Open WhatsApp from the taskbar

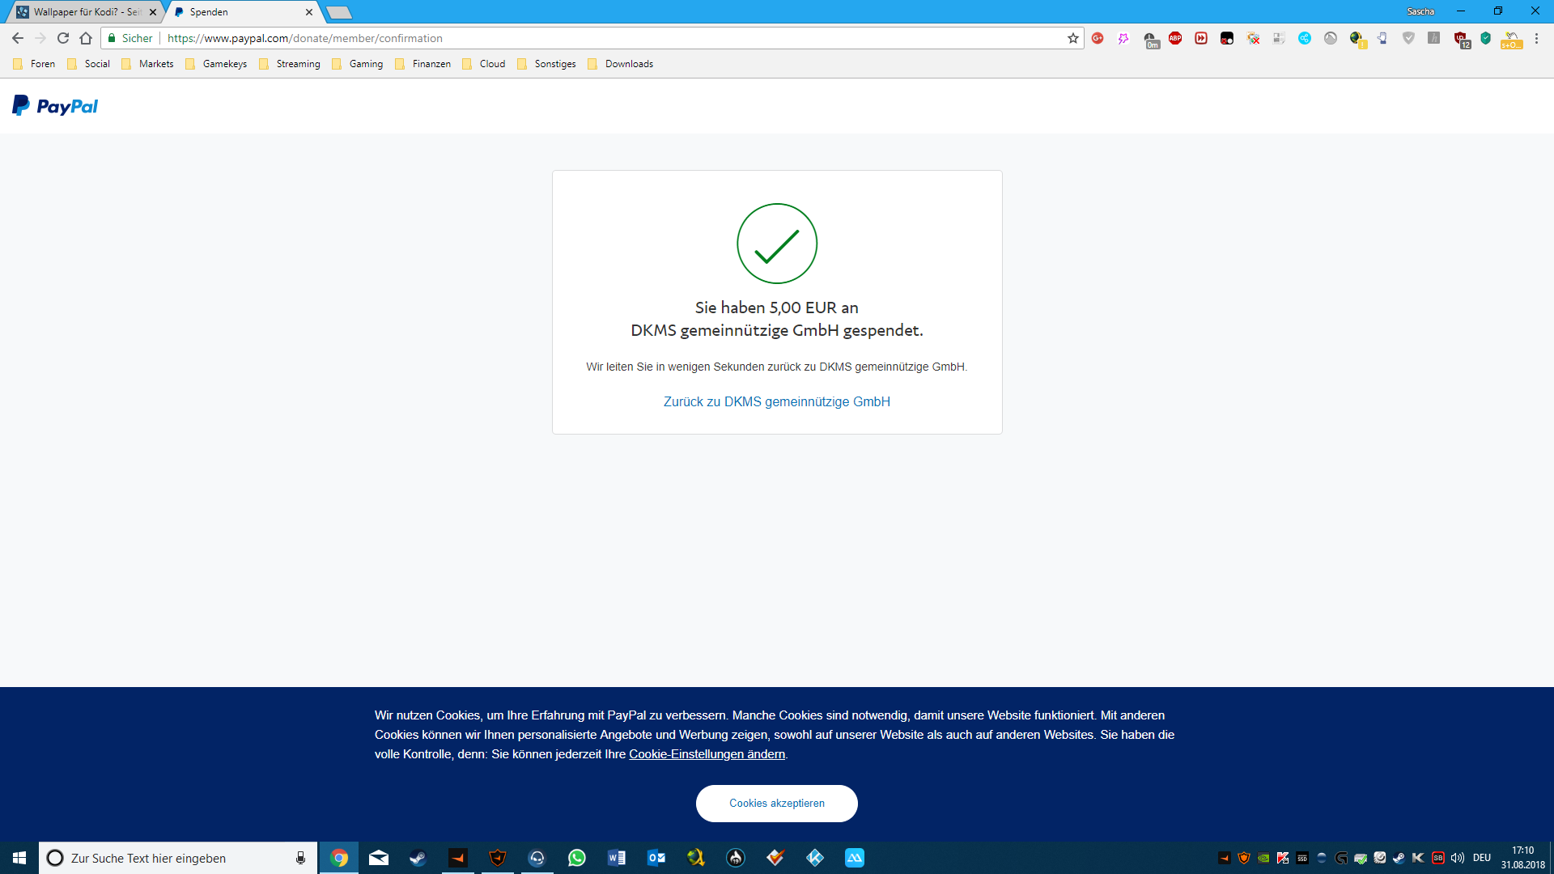pyautogui.click(x=577, y=858)
